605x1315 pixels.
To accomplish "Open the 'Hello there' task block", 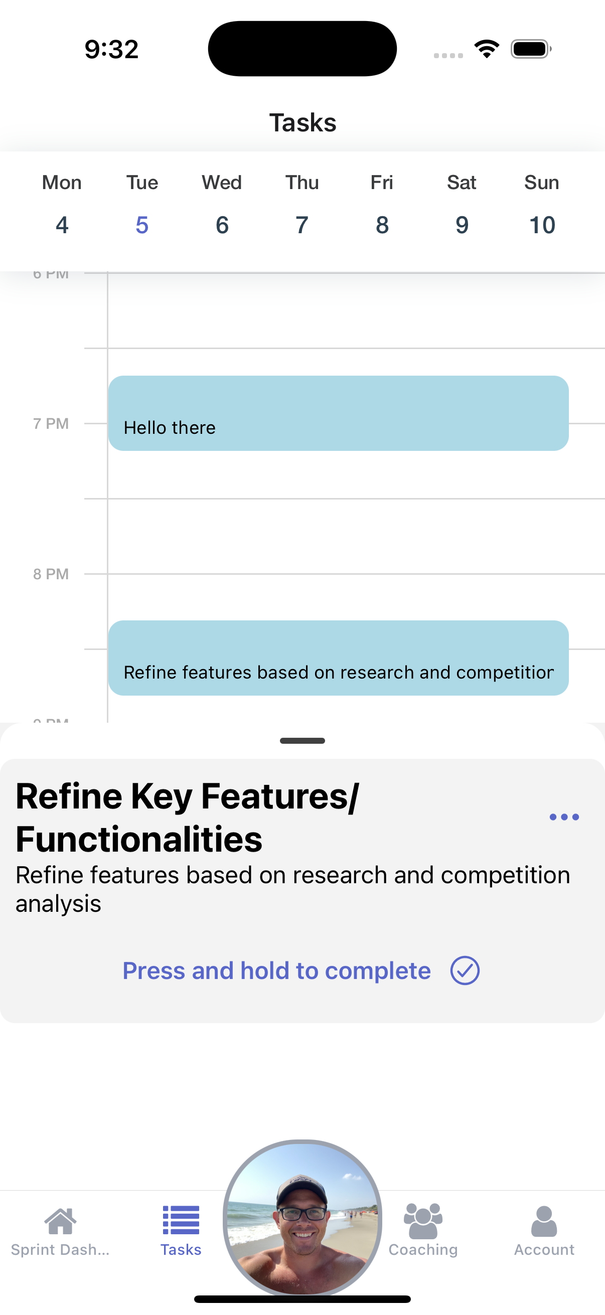I will pyautogui.click(x=338, y=413).
